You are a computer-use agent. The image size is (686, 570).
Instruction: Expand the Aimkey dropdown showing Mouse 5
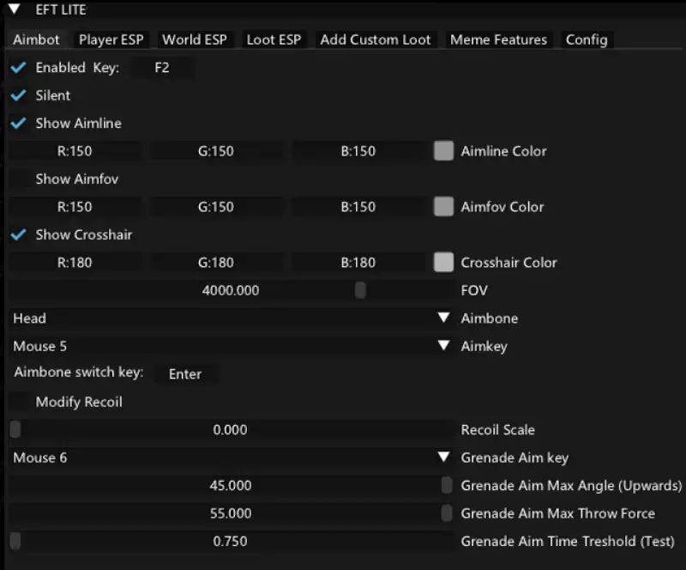[x=232, y=346]
